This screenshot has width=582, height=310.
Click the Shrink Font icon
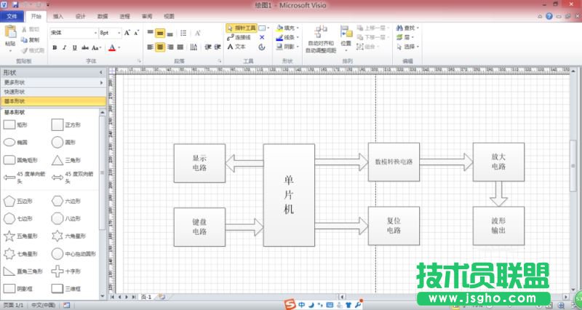tap(136, 33)
